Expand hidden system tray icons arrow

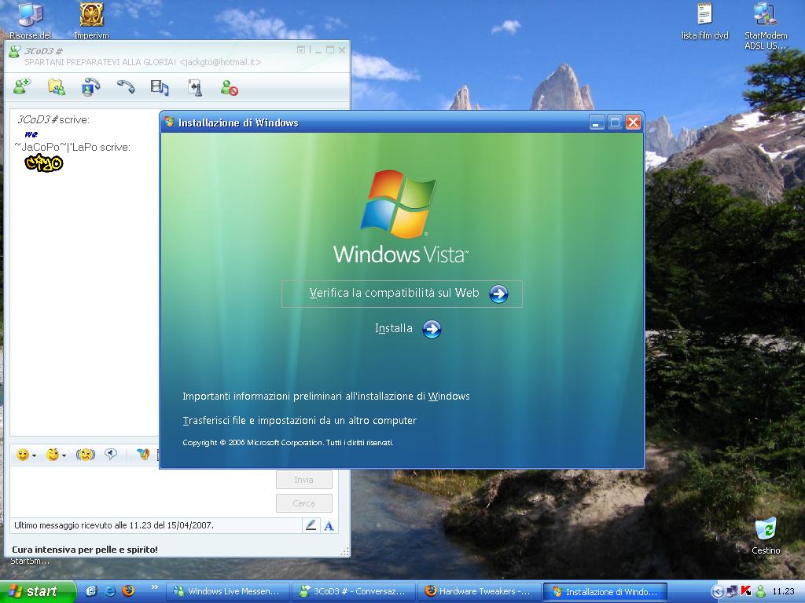pyautogui.click(x=717, y=592)
